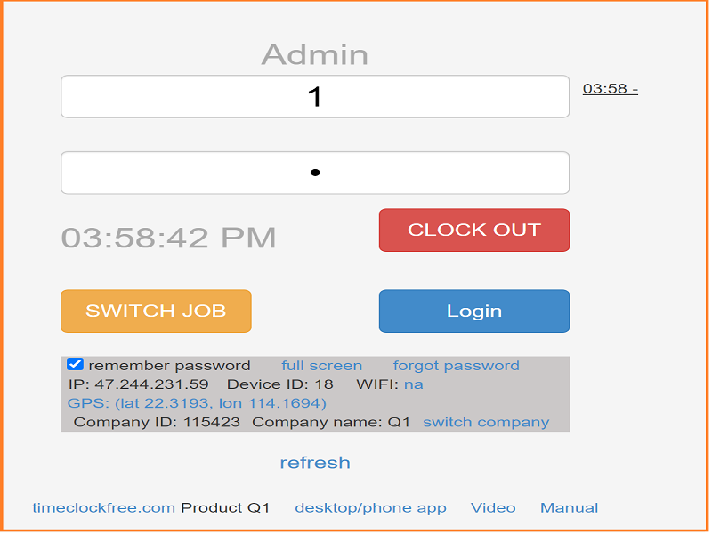
Task: Click the 03:58:42 PM clock display
Action: point(168,238)
